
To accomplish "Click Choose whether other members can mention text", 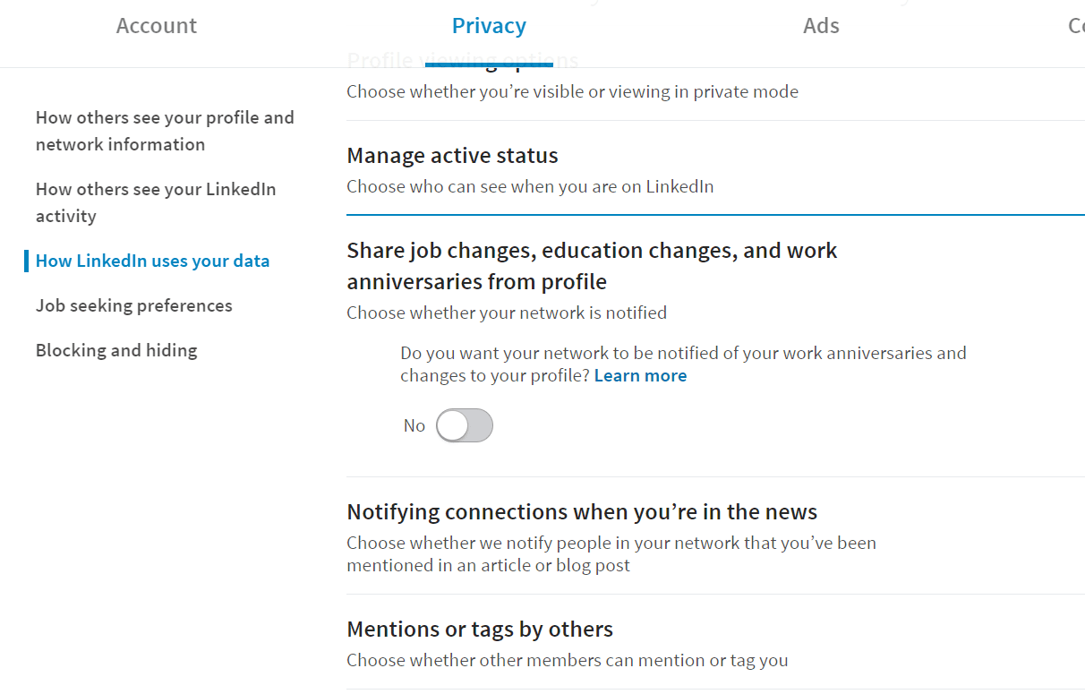I will pos(568,661).
